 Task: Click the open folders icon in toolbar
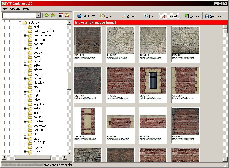pos(67,15)
